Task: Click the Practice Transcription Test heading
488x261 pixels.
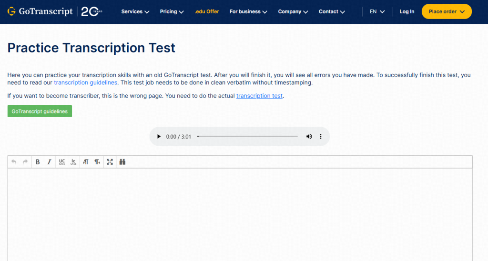Action: click(91, 48)
